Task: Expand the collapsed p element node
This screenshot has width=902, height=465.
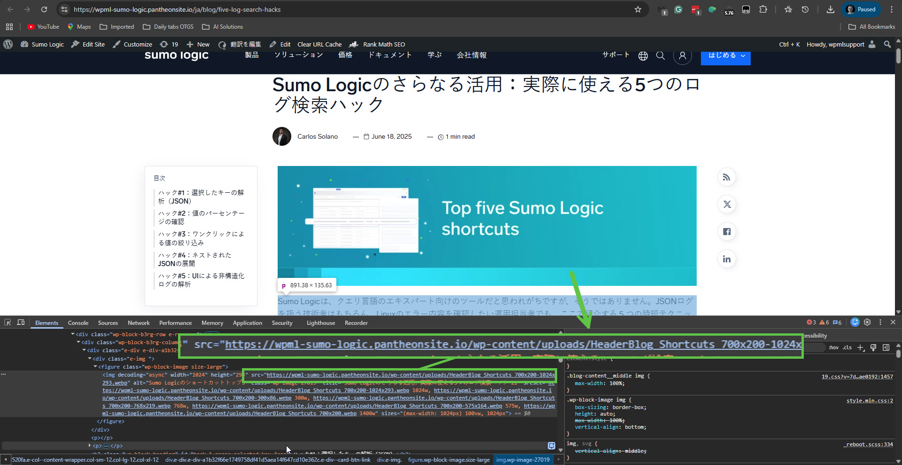Action: click(x=90, y=446)
